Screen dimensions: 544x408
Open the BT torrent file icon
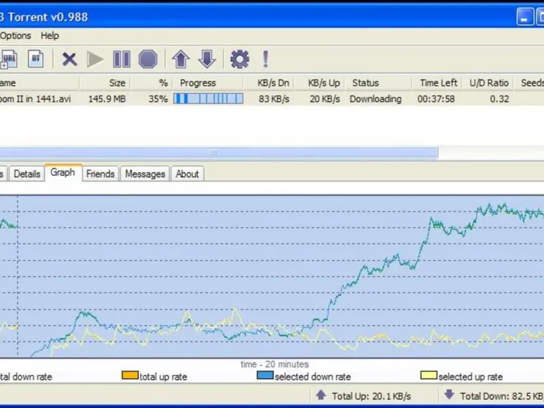(x=36, y=59)
